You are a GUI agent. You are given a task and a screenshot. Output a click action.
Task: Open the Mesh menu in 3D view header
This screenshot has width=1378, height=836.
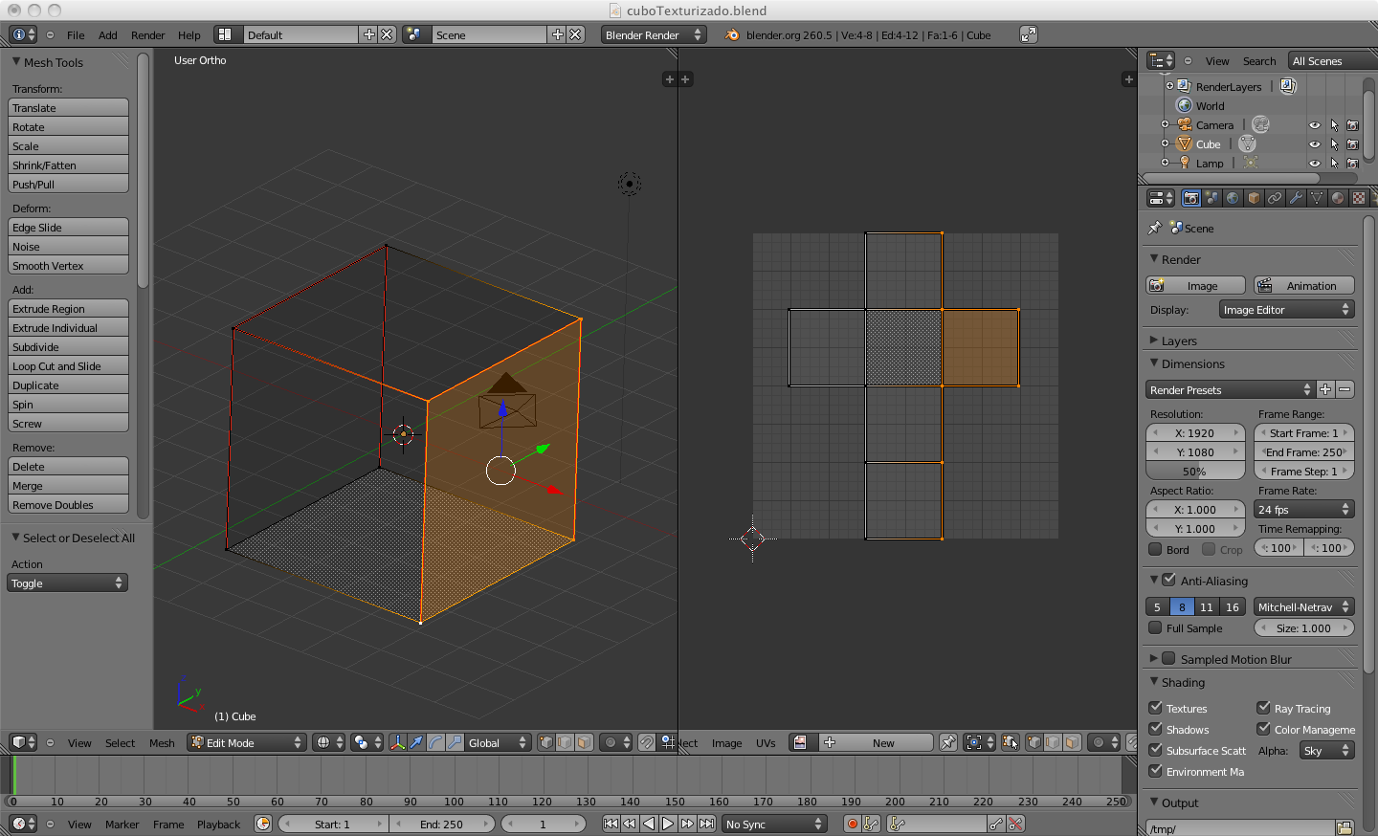click(x=162, y=743)
